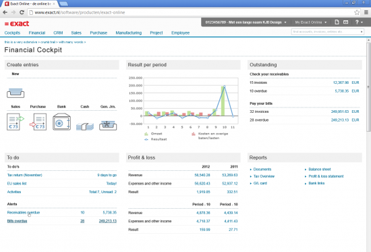Open the Manufacturing menu

(x=128, y=32)
